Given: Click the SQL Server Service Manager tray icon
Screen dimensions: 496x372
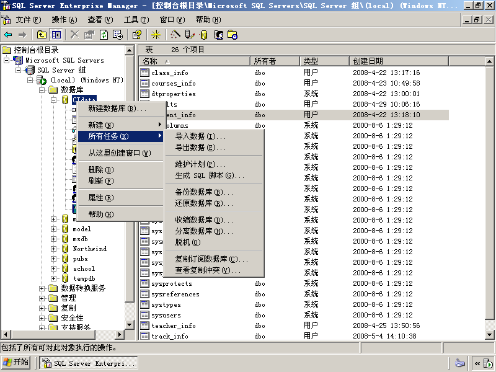Looking at the screenshot, I should tap(488, 363).
